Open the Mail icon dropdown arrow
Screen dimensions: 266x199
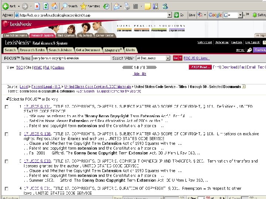[120, 6]
